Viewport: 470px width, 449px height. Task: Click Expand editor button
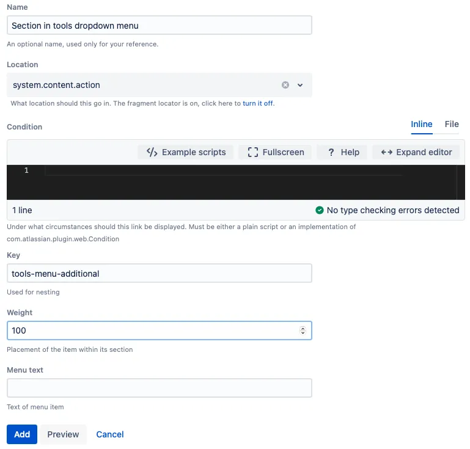pos(416,152)
